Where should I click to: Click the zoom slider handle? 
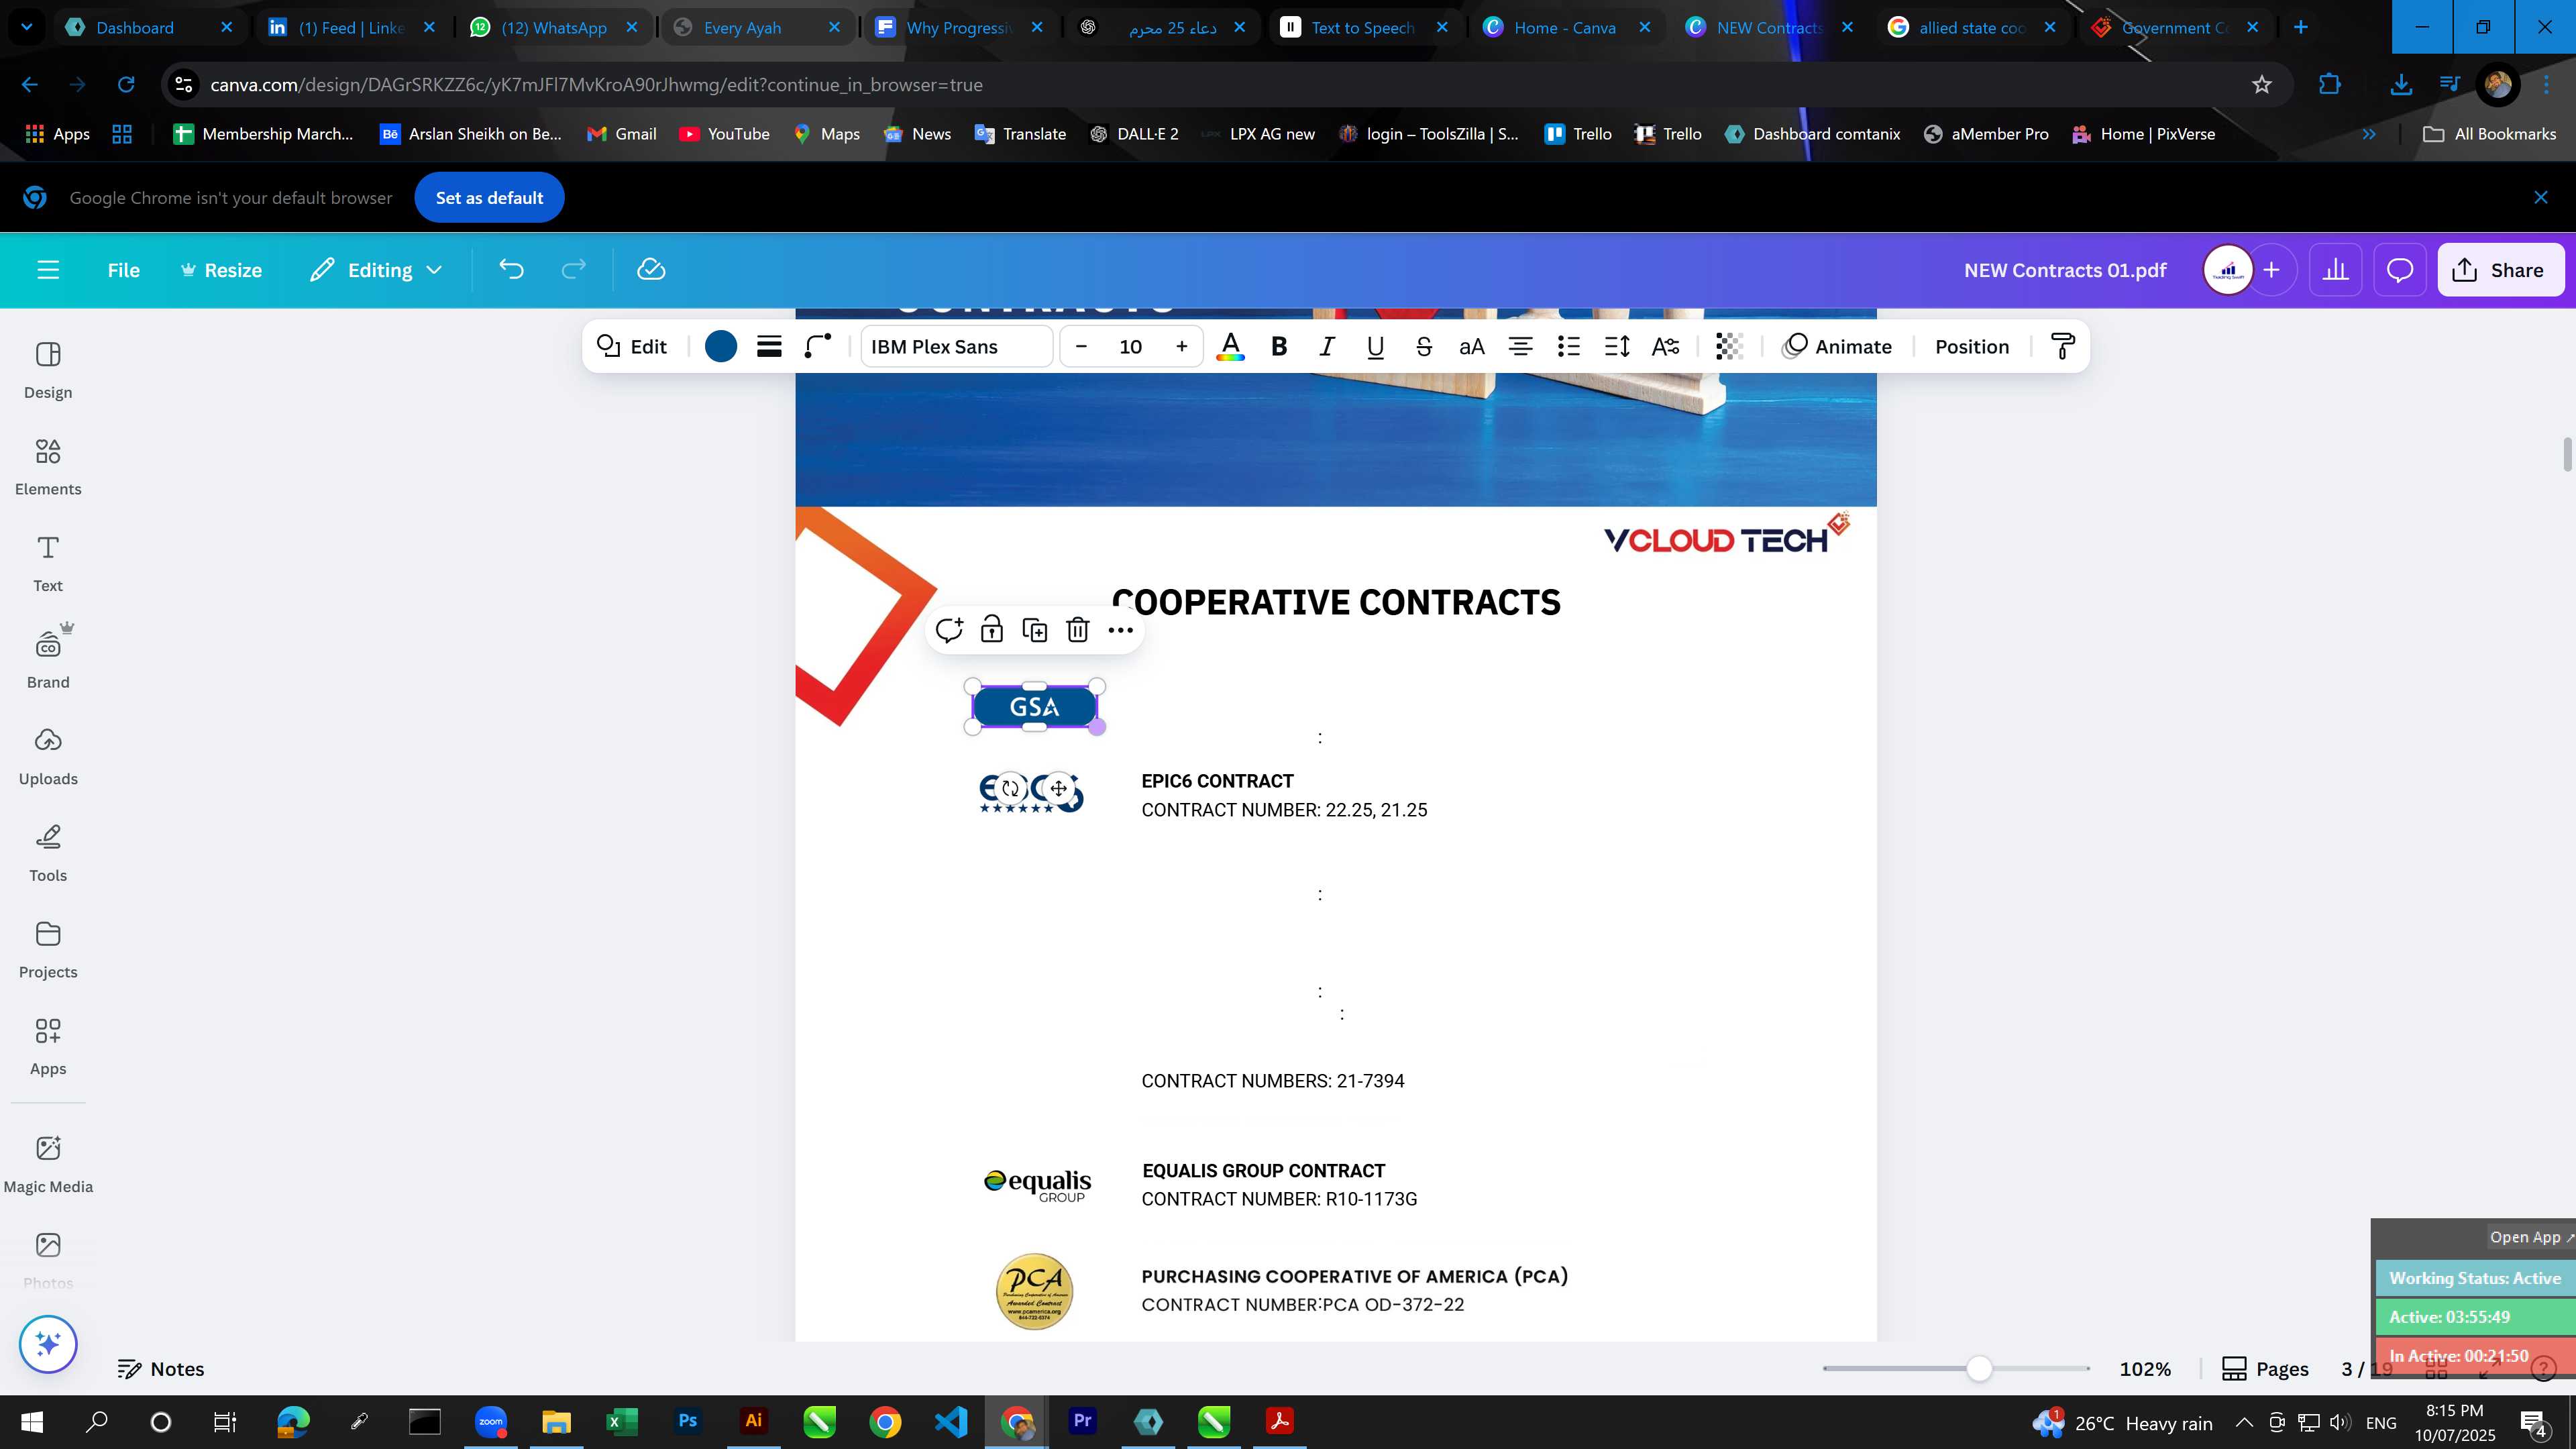tap(1978, 1369)
